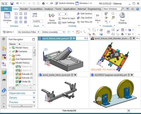This screenshot has width=141, height=114.
Task: Click the eye-shaped view sidebar icon
Action: pyautogui.click(x=4, y=80)
